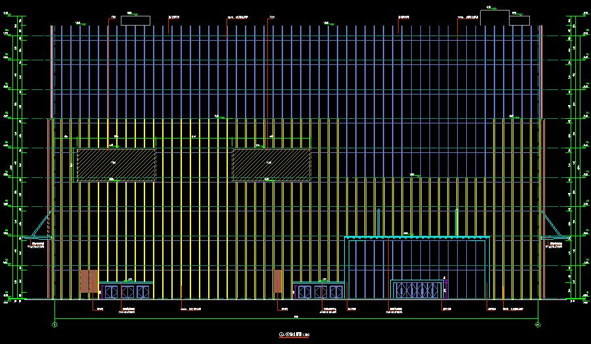Select the left hatched signage rectangle
Viewport: 591px width, 344px height.
[x=116, y=165]
